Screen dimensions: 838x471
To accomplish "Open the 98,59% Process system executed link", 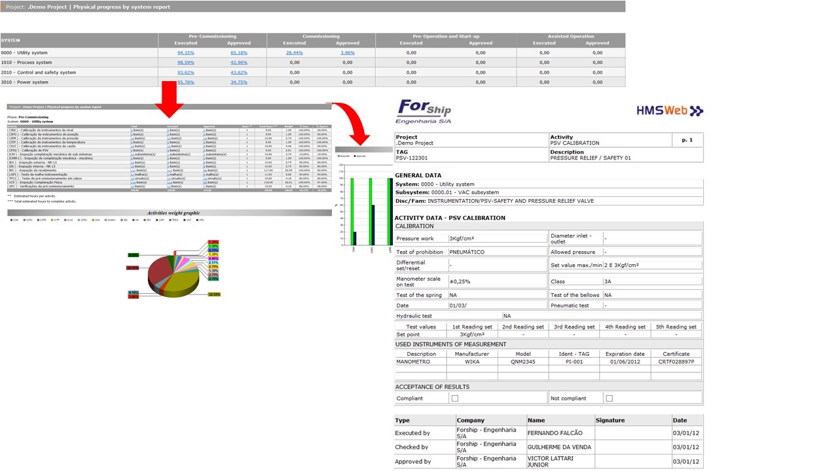I will pos(185,62).
